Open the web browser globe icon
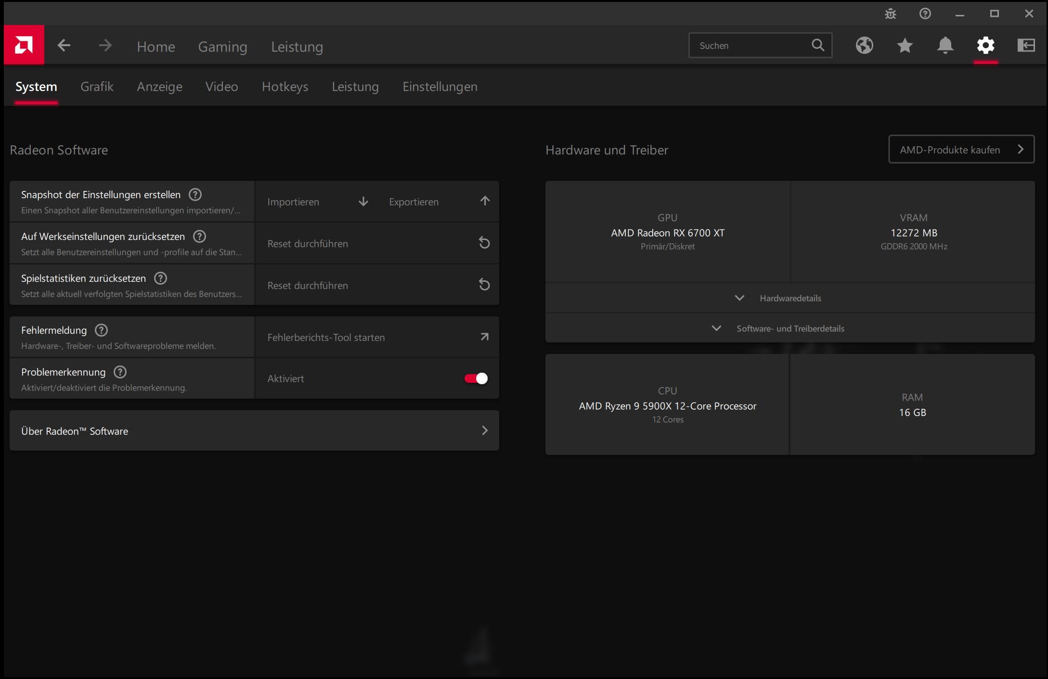This screenshot has width=1048, height=679. [x=865, y=46]
